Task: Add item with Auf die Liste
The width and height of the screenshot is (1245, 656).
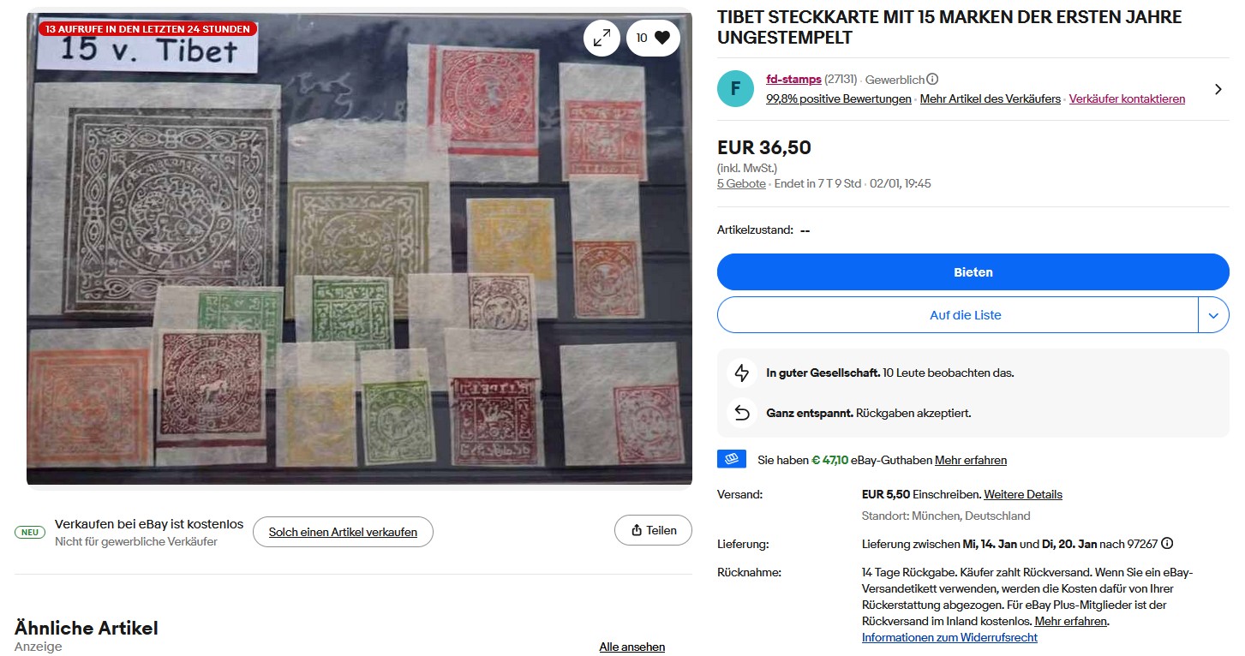Action: tap(957, 315)
